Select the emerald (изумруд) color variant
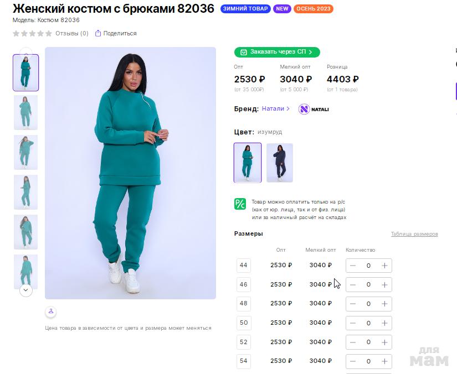Viewport: 457px width, 374px height. (x=248, y=163)
